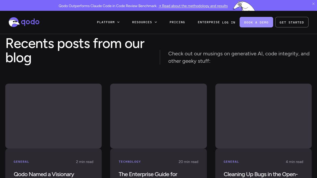Open the Qodo Named a Visionary title
Screen dimensions: 317x178
pyautogui.click(x=44, y=174)
